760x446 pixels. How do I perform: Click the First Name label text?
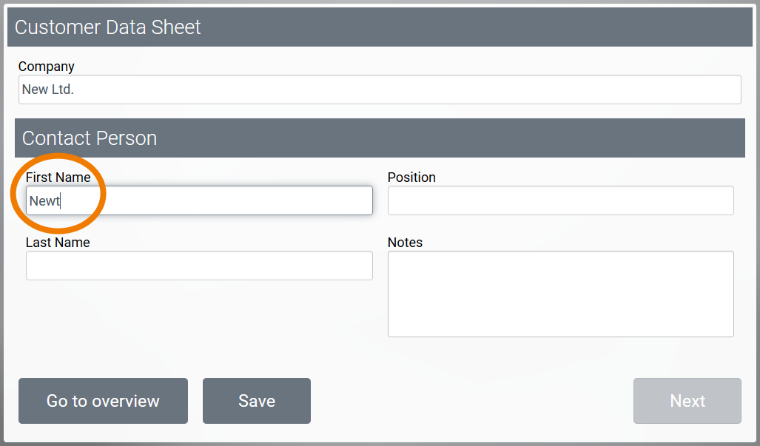(58, 178)
